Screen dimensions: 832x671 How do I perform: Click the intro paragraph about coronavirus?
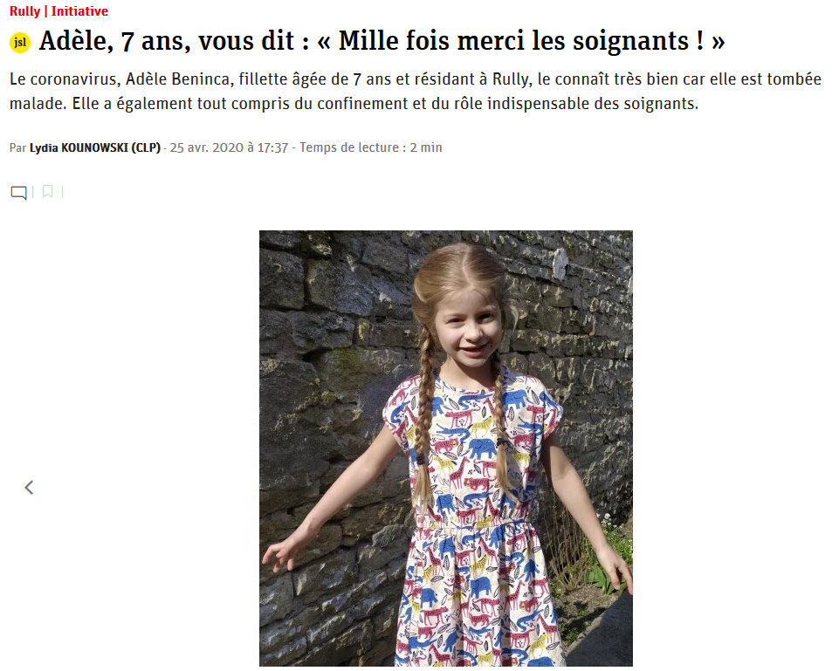(416, 92)
